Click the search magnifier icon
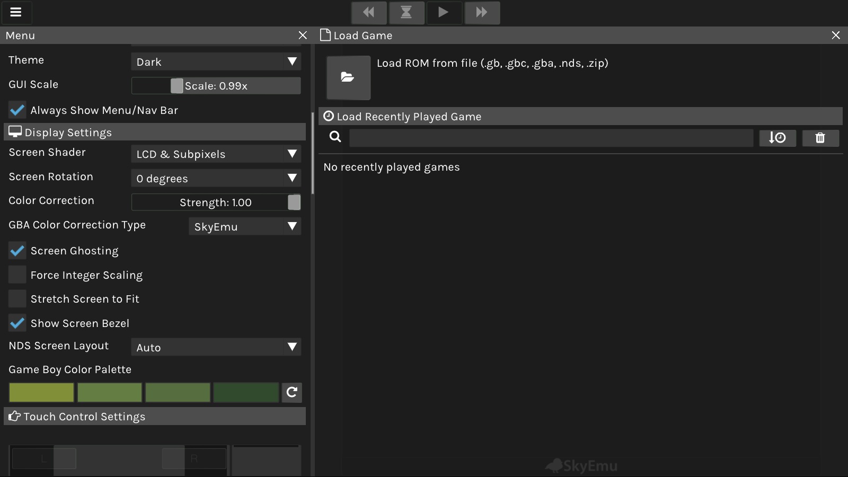 [x=335, y=137]
